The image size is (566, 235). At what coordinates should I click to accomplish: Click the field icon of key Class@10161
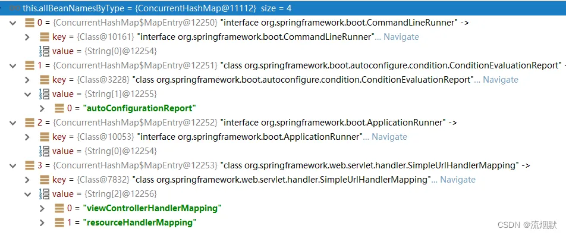(x=45, y=37)
